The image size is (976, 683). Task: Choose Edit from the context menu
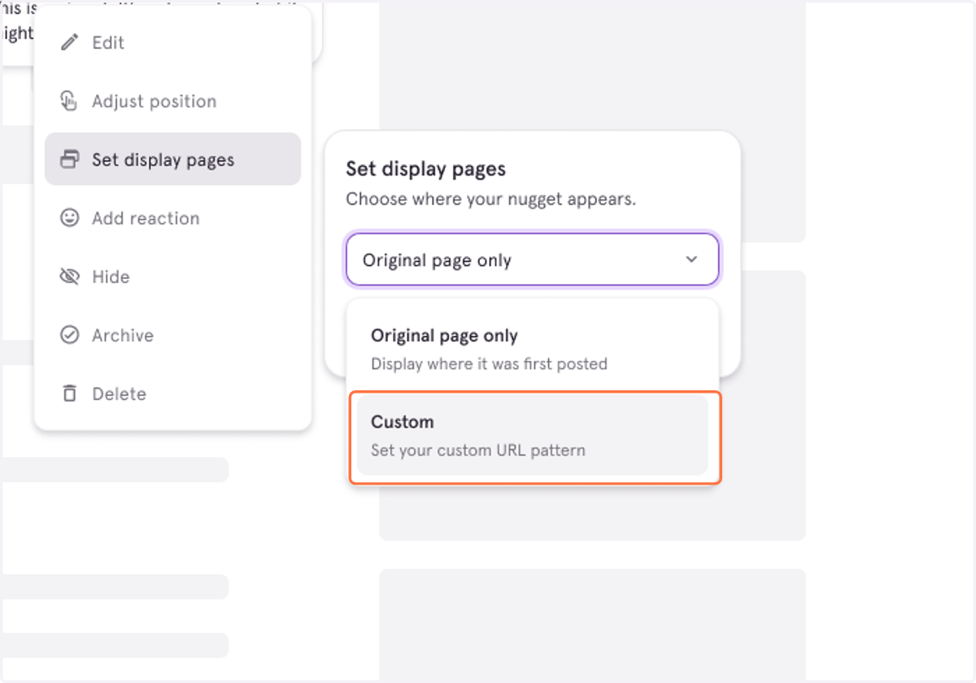pyautogui.click(x=172, y=42)
